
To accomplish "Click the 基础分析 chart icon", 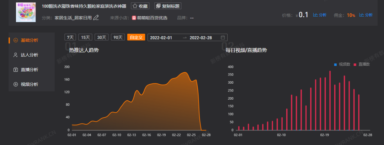I will 15,40.
